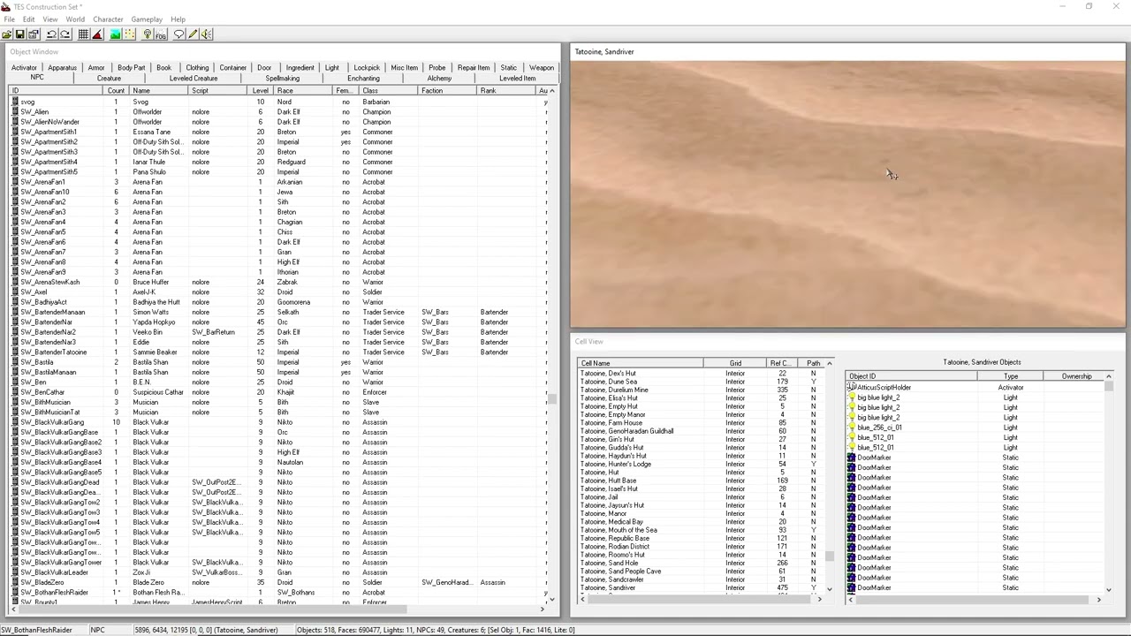Click the NPC icon beside SW_Bastila

(x=15, y=362)
